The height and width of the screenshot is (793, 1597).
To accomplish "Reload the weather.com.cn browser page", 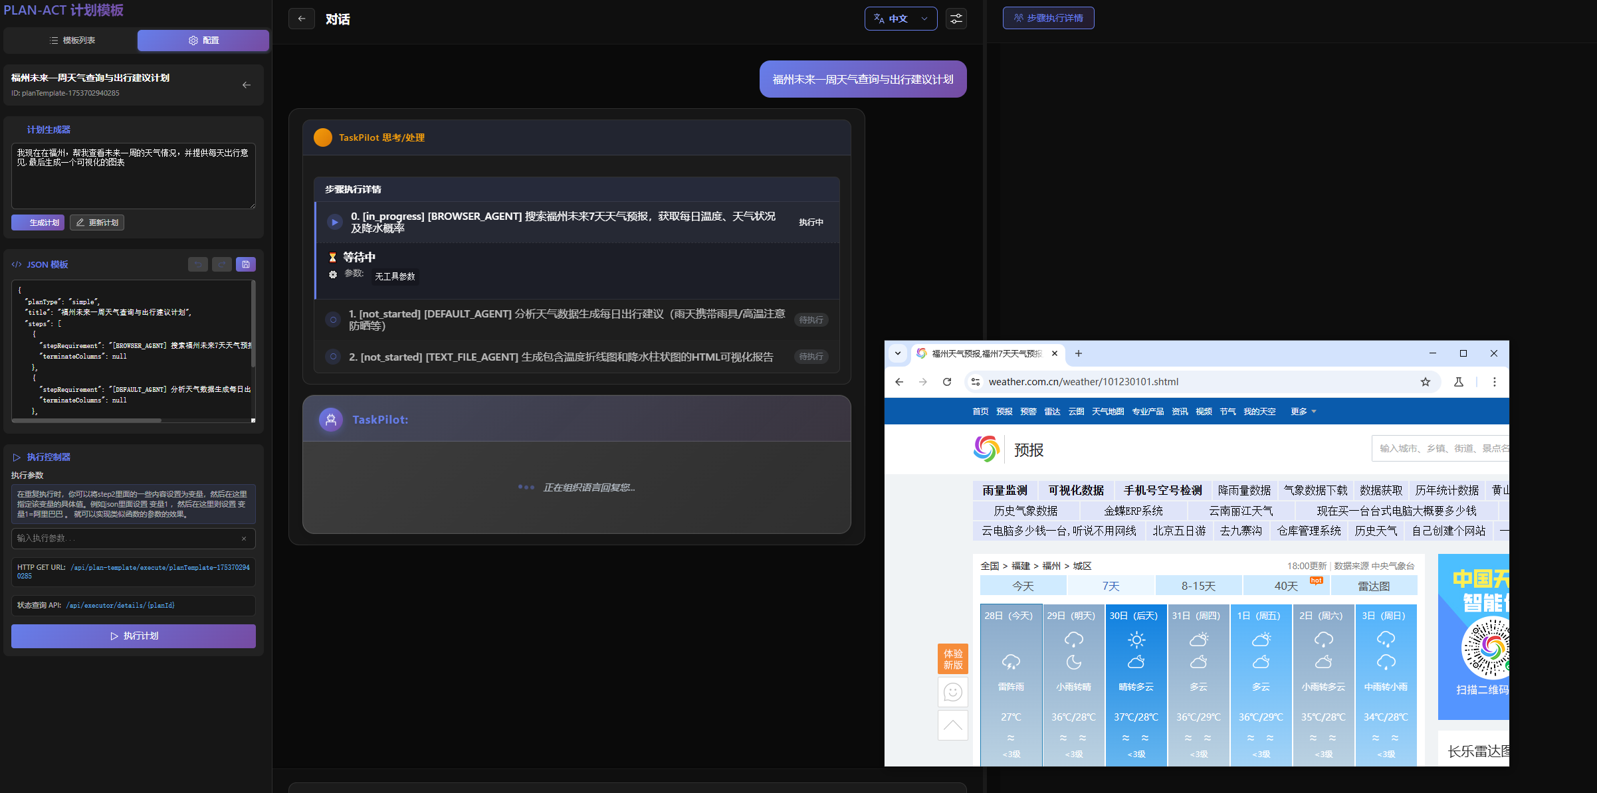I will point(947,382).
